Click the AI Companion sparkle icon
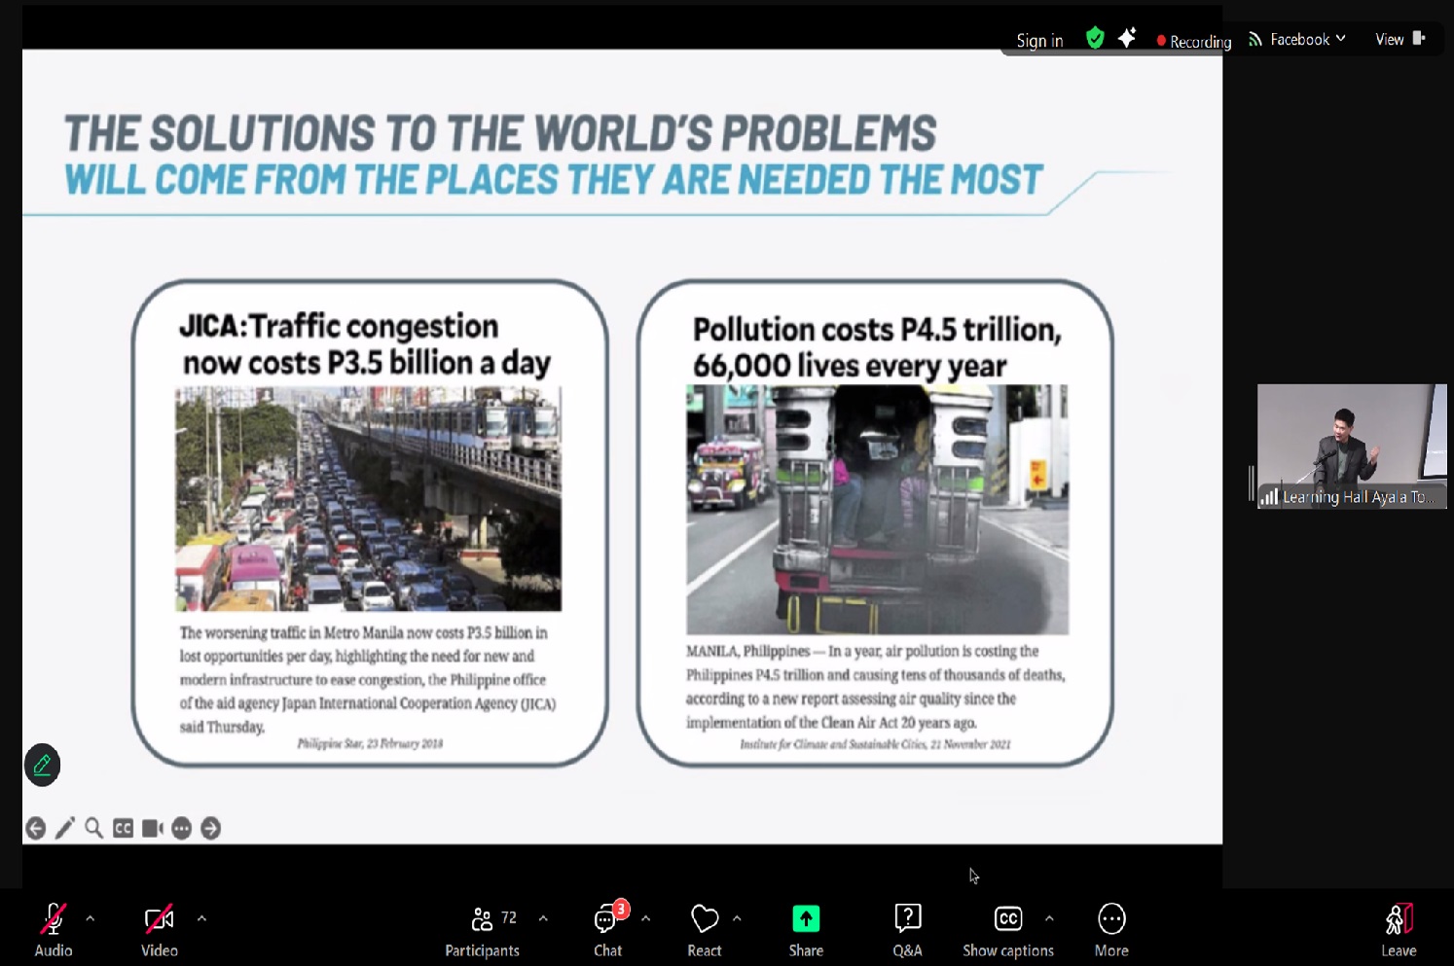Image resolution: width=1454 pixels, height=966 pixels. click(x=1127, y=39)
